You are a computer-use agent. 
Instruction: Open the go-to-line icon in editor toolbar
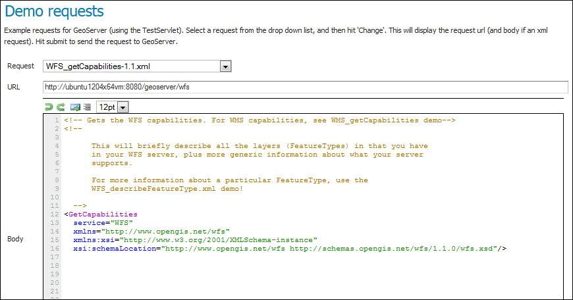point(75,107)
